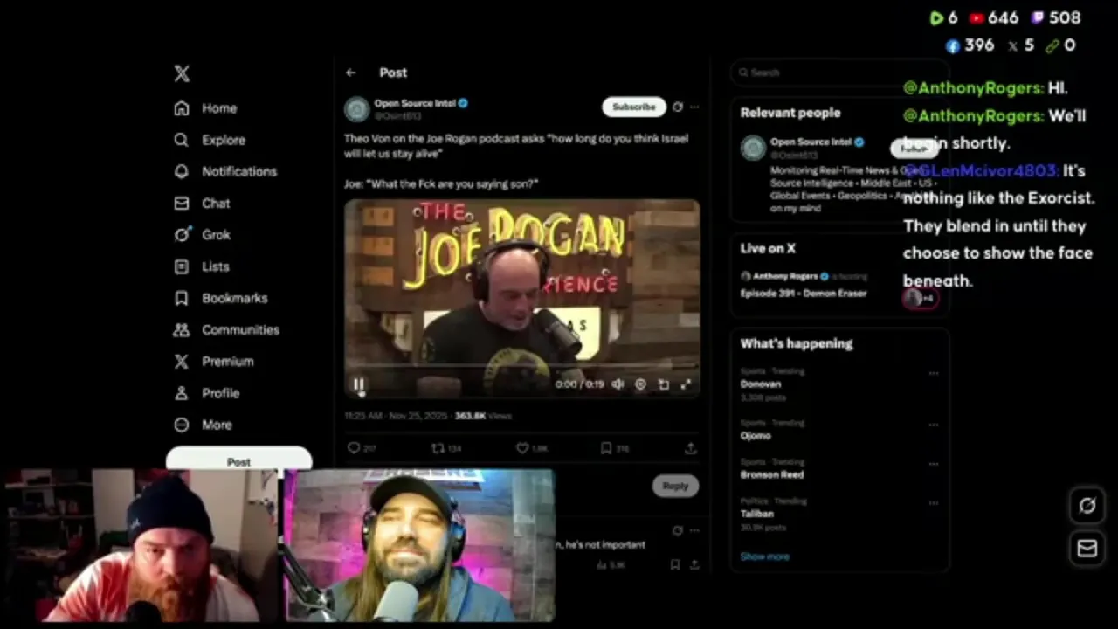Open Bronson Reed trending topic
Screen dimensions: 1118x629
[x=772, y=474]
